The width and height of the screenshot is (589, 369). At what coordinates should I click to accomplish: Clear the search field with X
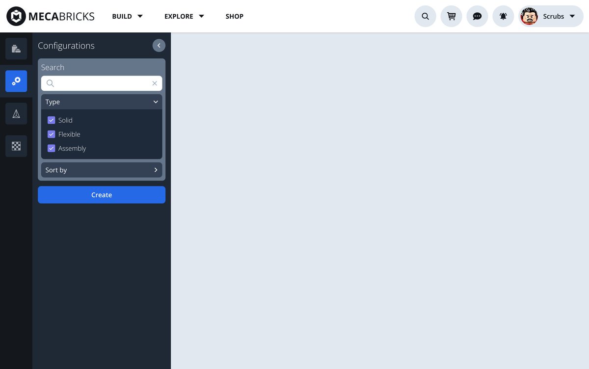[155, 83]
